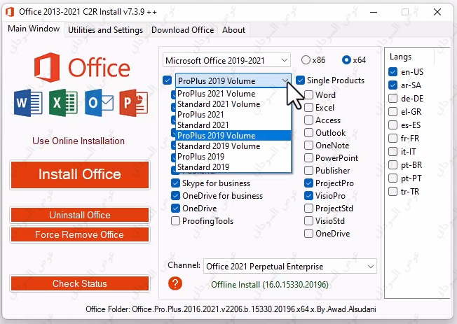Click the Office logo icon in title bar
457x324 pixels.
pyautogui.click(x=10, y=12)
